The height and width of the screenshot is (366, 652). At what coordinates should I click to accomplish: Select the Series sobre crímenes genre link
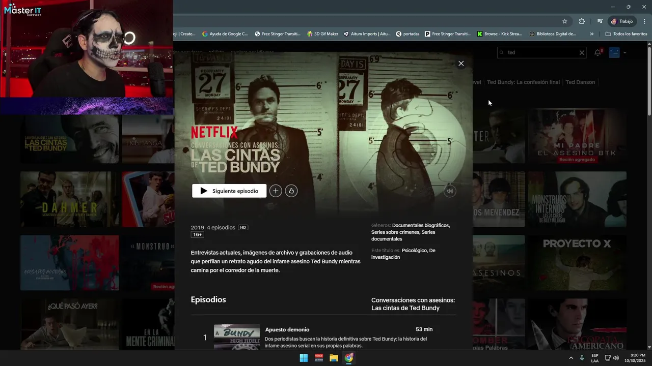pos(395,232)
